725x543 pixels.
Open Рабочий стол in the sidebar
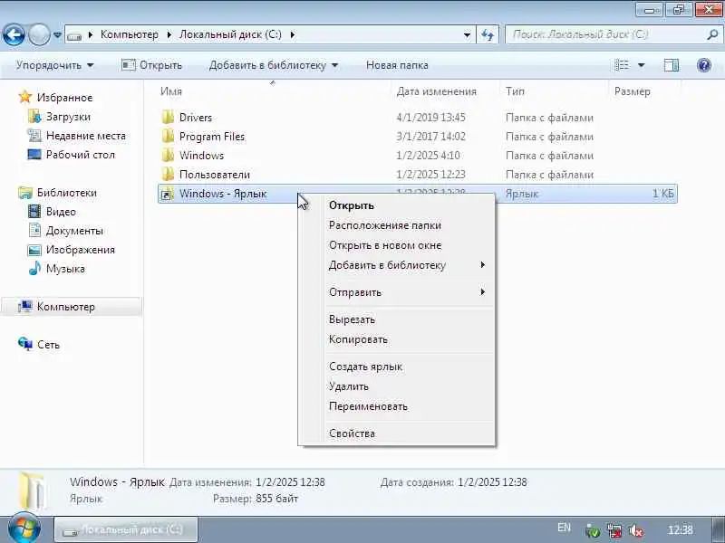coord(80,154)
